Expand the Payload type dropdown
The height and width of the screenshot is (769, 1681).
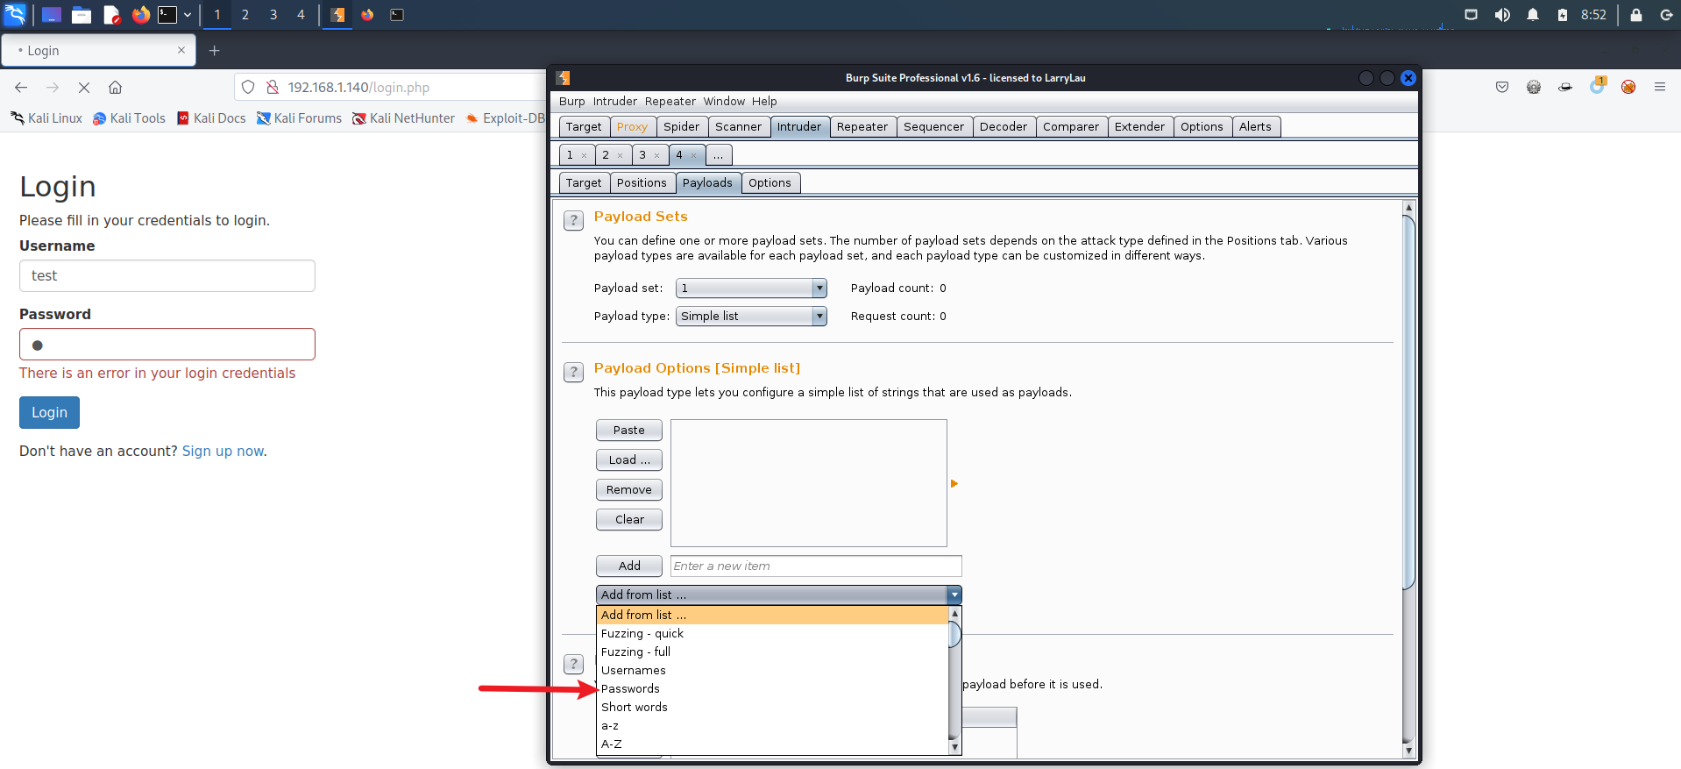coord(751,317)
